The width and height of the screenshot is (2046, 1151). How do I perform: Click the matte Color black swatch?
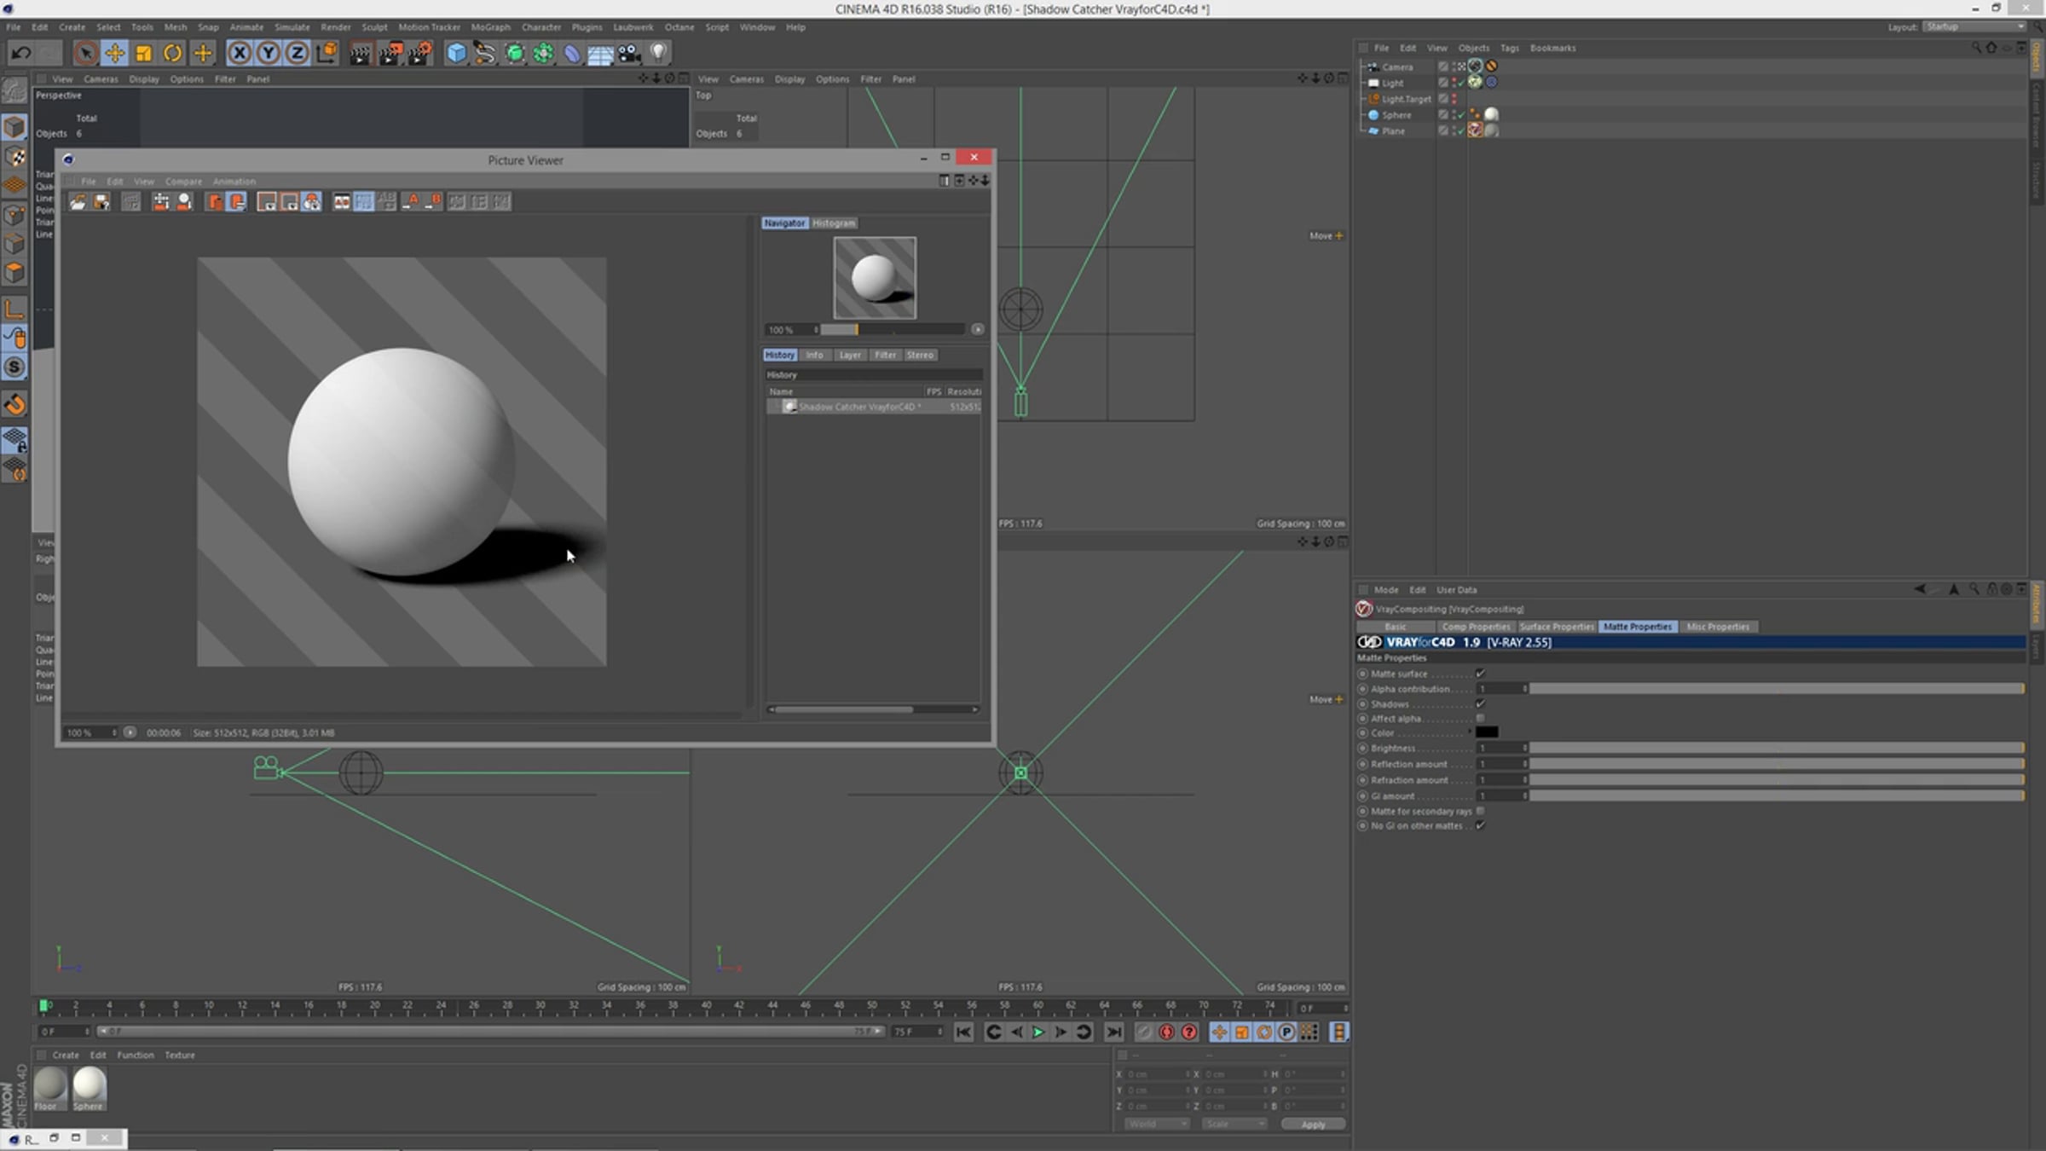pyautogui.click(x=1487, y=732)
